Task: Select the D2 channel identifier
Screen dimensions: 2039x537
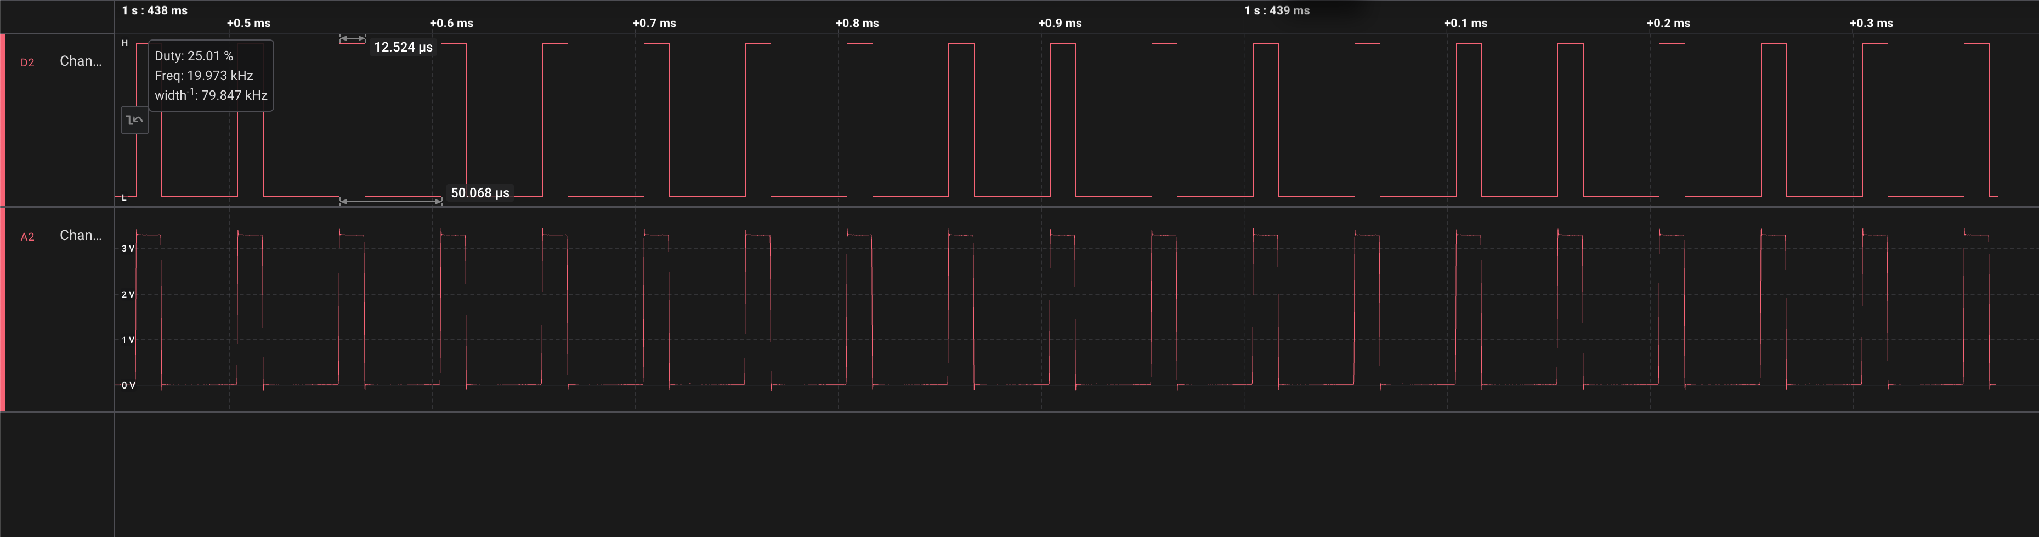Action: click(x=28, y=62)
